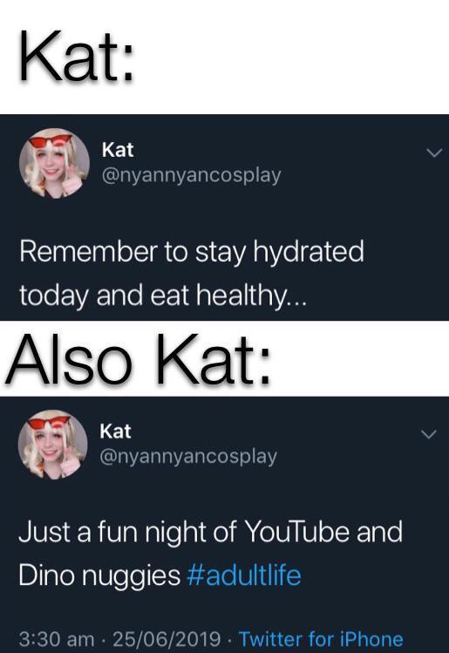Click the @nyannyancosplay handle in second tweet
The image size is (449, 653).
pyautogui.click(x=188, y=457)
